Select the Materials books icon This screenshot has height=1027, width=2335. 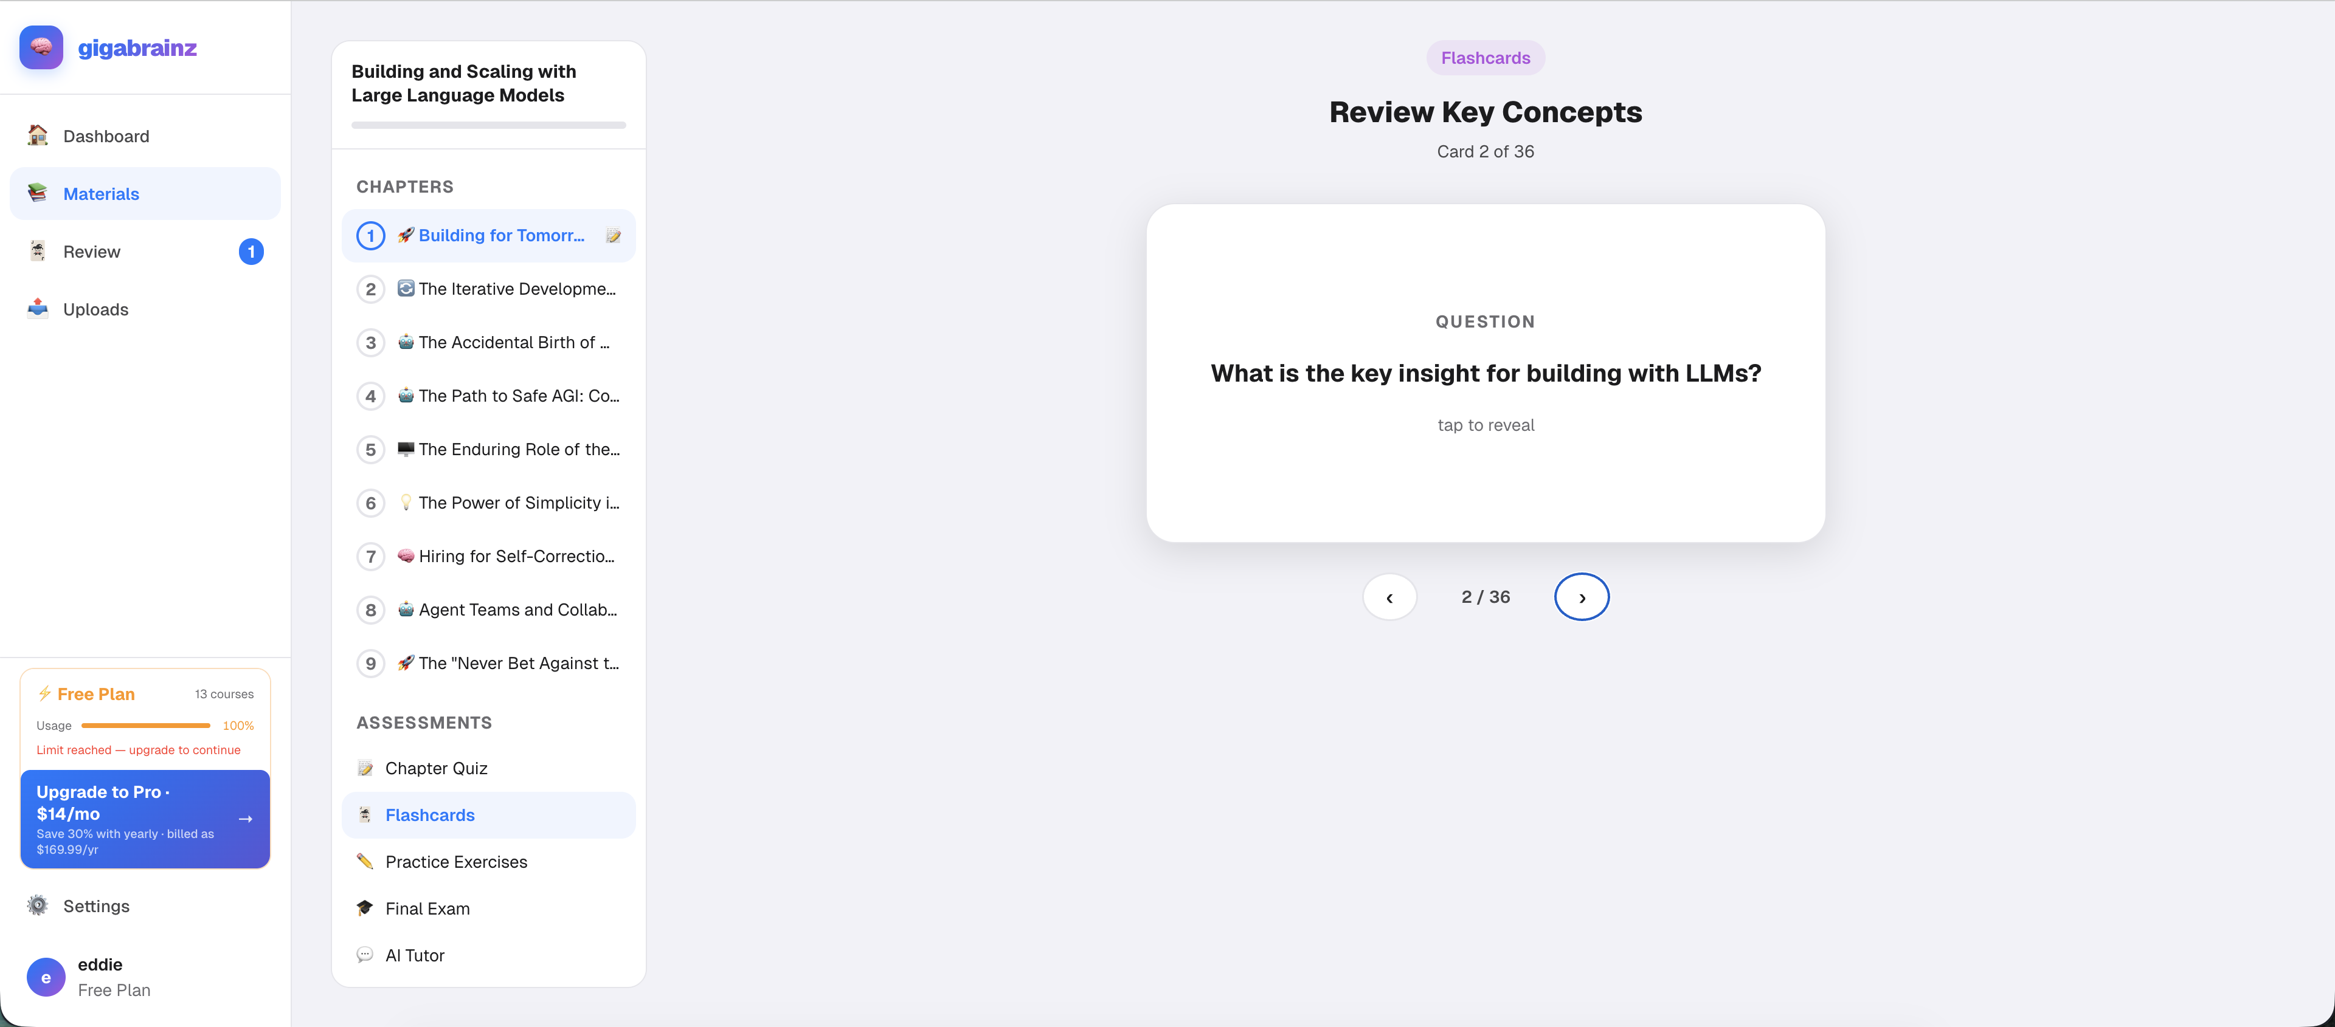tap(37, 193)
